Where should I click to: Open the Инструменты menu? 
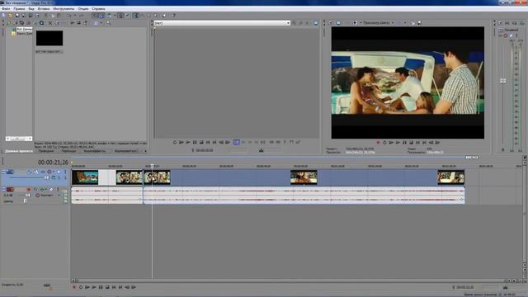64,9
